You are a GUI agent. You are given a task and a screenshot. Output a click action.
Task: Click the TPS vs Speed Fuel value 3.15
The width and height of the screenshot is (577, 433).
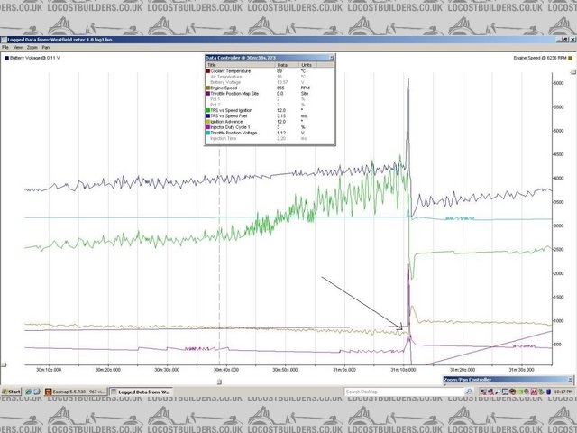(x=280, y=116)
